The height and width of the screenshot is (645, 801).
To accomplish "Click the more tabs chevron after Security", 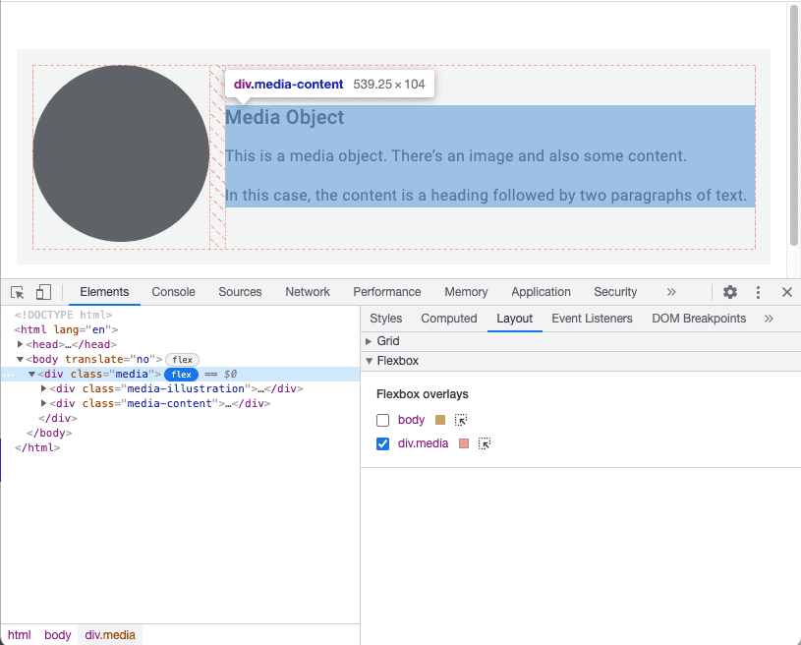I will [671, 292].
